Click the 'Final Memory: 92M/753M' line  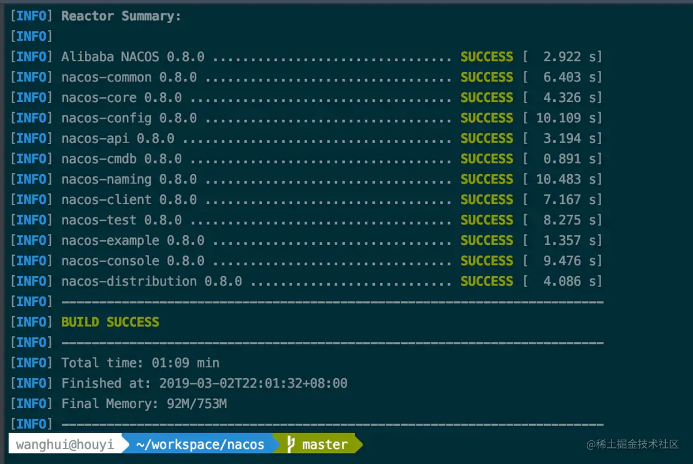pyautogui.click(x=144, y=404)
